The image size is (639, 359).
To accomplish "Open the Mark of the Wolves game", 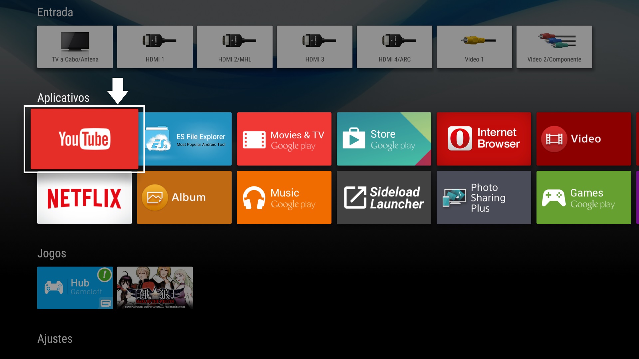I will (x=155, y=288).
